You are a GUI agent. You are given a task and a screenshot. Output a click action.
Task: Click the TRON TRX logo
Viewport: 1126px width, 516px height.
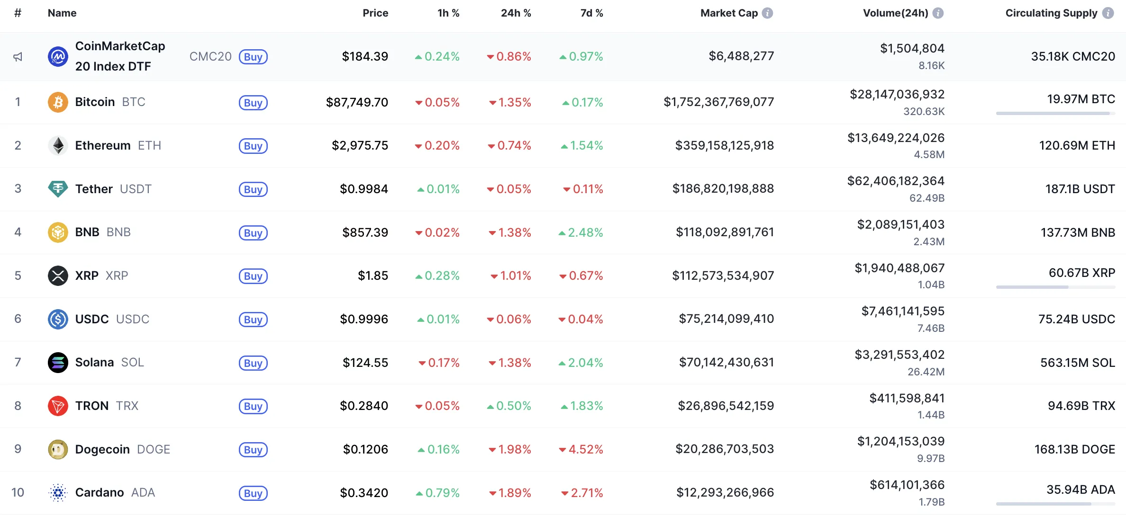pyautogui.click(x=58, y=406)
